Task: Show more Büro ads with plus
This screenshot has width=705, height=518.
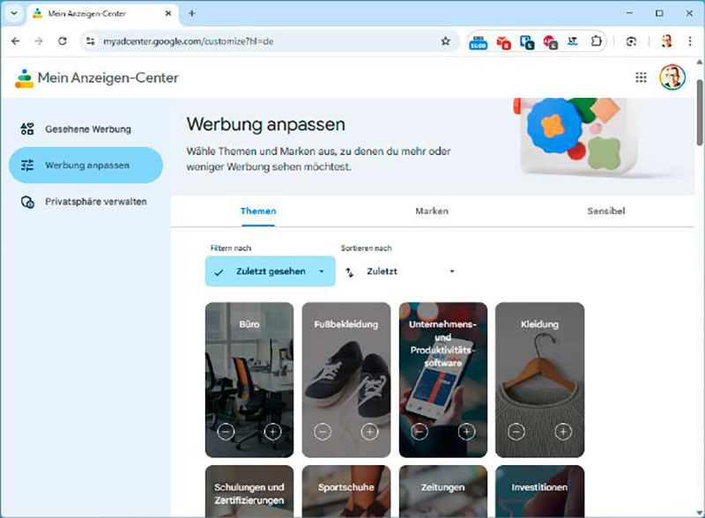Action: pyautogui.click(x=272, y=432)
